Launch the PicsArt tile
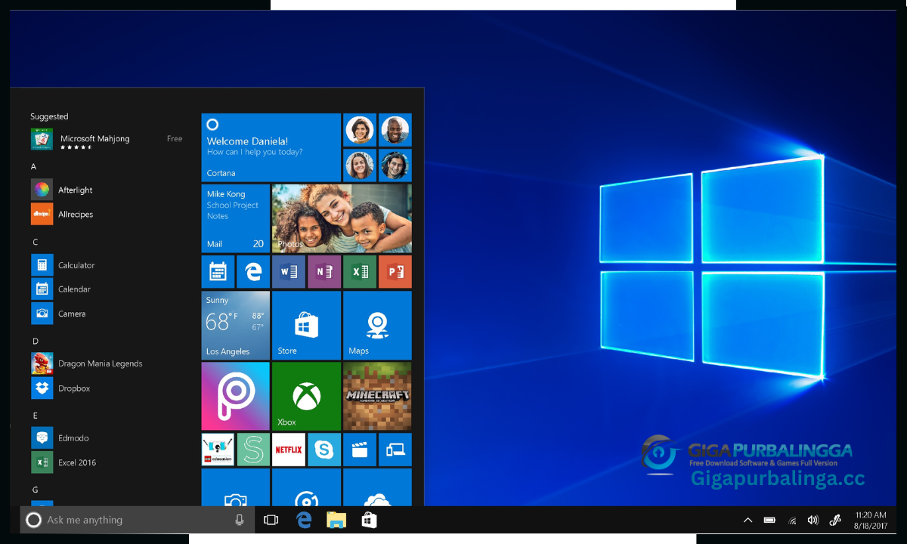The image size is (907, 544). click(x=235, y=396)
